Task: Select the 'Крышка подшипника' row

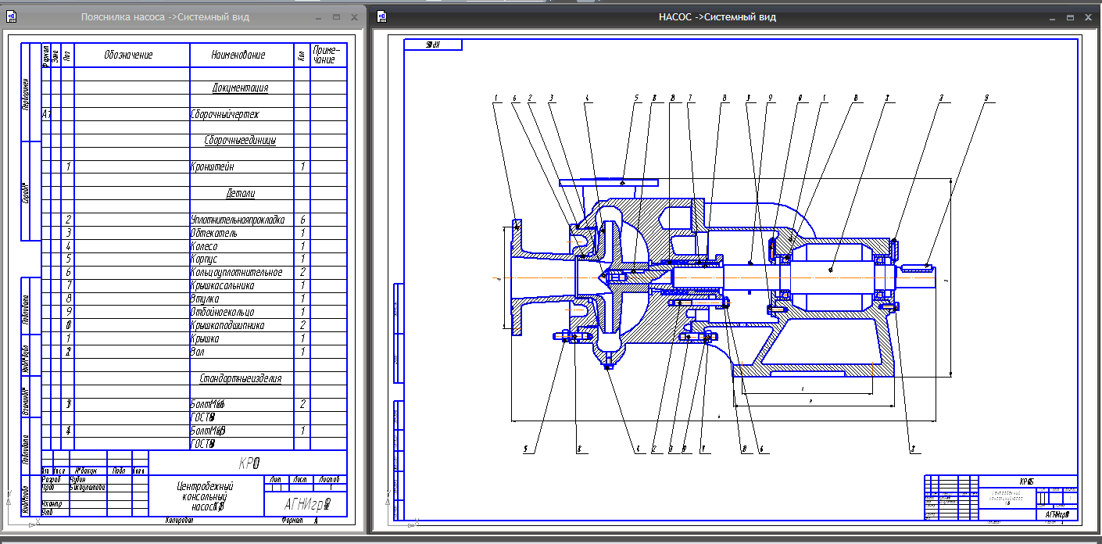Action: tap(227, 325)
